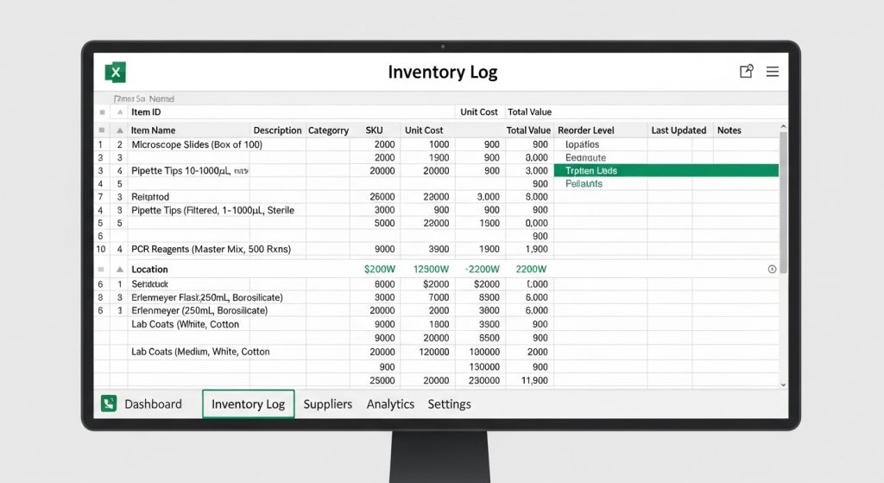Click the Reorder Level column header
The height and width of the screenshot is (483, 884).
pos(586,130)
